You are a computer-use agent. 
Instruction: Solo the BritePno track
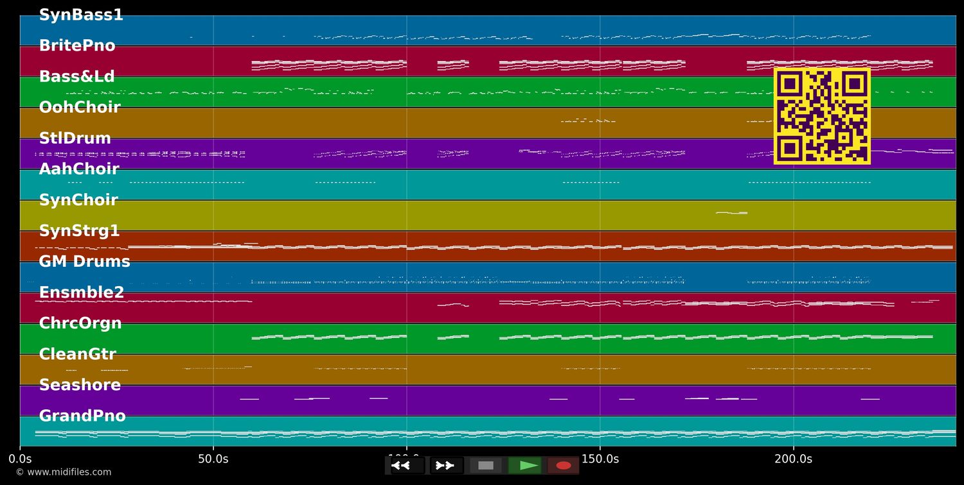[77, 45]
